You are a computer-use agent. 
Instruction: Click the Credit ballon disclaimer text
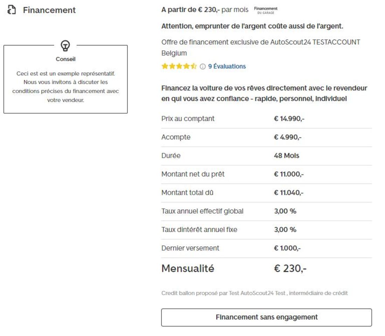coord(254,293)
